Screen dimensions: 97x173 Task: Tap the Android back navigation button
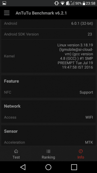23,167
